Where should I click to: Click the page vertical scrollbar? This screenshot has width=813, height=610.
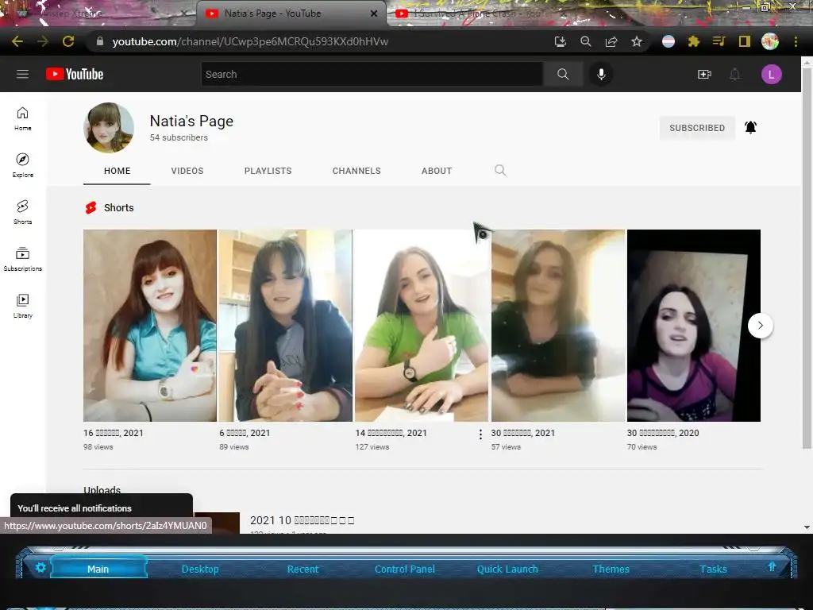pos(807,258)
